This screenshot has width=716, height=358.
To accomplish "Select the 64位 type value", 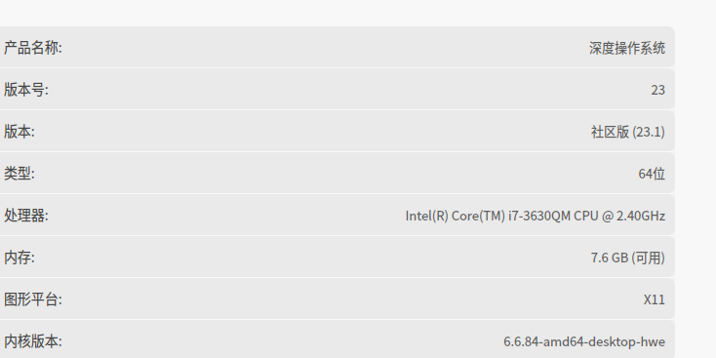I will (652, 174).
